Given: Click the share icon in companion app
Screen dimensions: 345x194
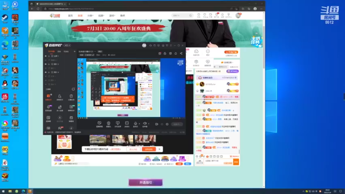Looking at the screenshot, I should [x=181, y=53].
